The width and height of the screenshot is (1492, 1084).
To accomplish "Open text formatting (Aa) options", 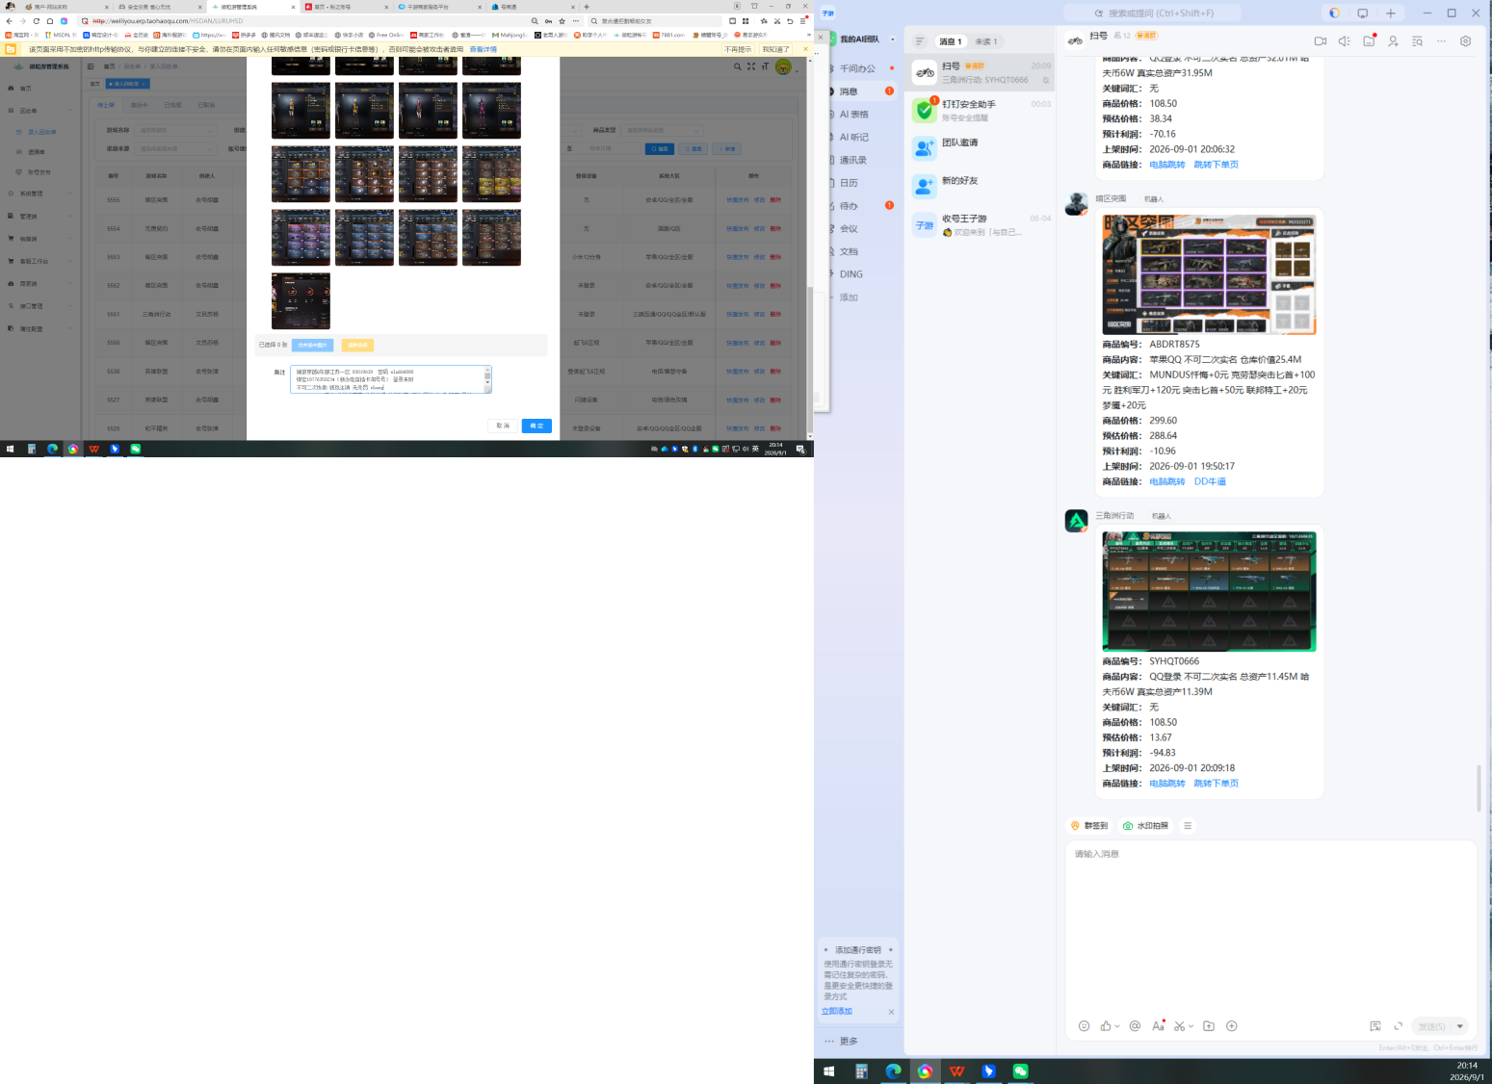I will coord(1158,1026).
